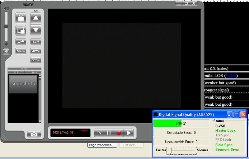Start recording with the red record button

point(119,133)
